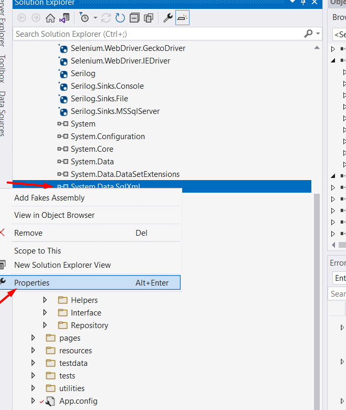The height and width of the screenshot is (410, 346).
Task: Click the Back navigation arrow in toolbar
Action: coord(22,18)
